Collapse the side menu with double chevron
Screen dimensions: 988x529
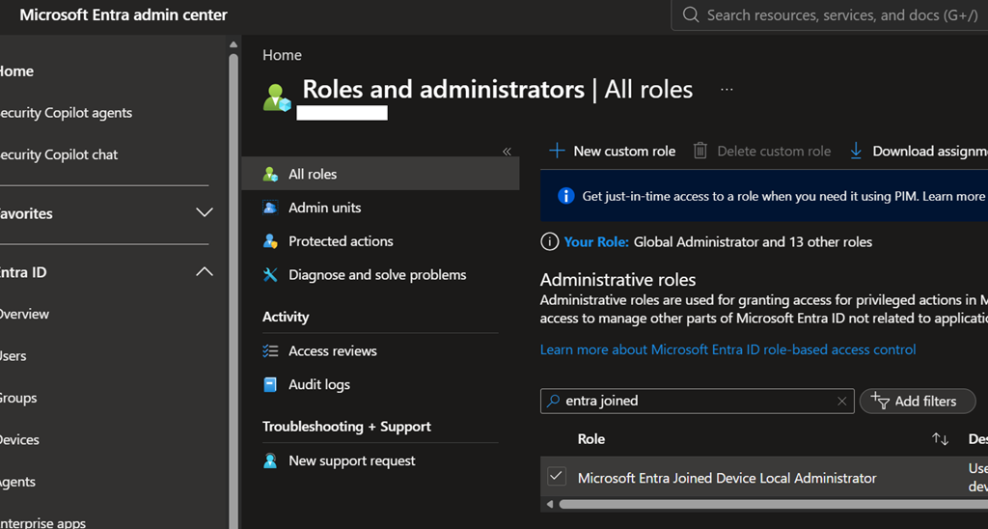click(507, 152)
